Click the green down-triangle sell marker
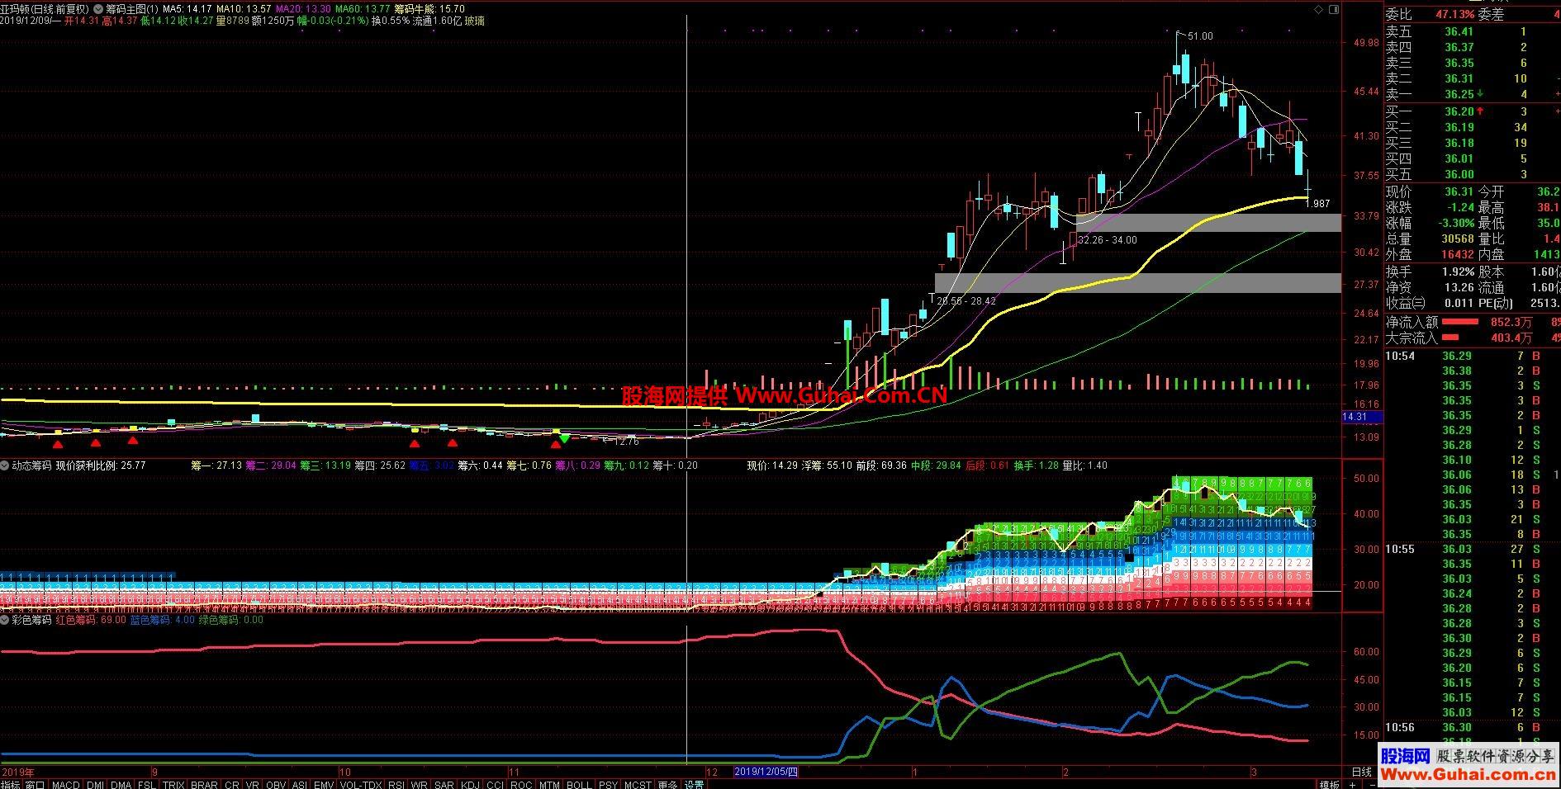This screenshot has width=1561, height=789. [x=563, y=438]
